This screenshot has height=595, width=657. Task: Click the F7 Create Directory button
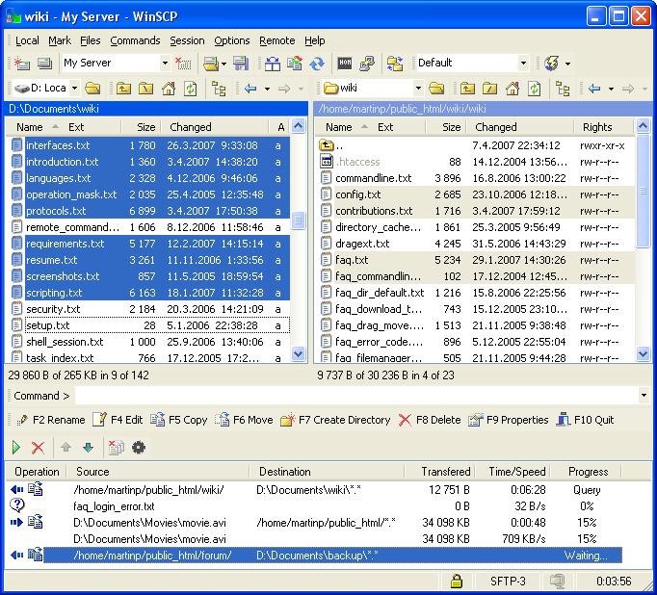coord(335,420)
